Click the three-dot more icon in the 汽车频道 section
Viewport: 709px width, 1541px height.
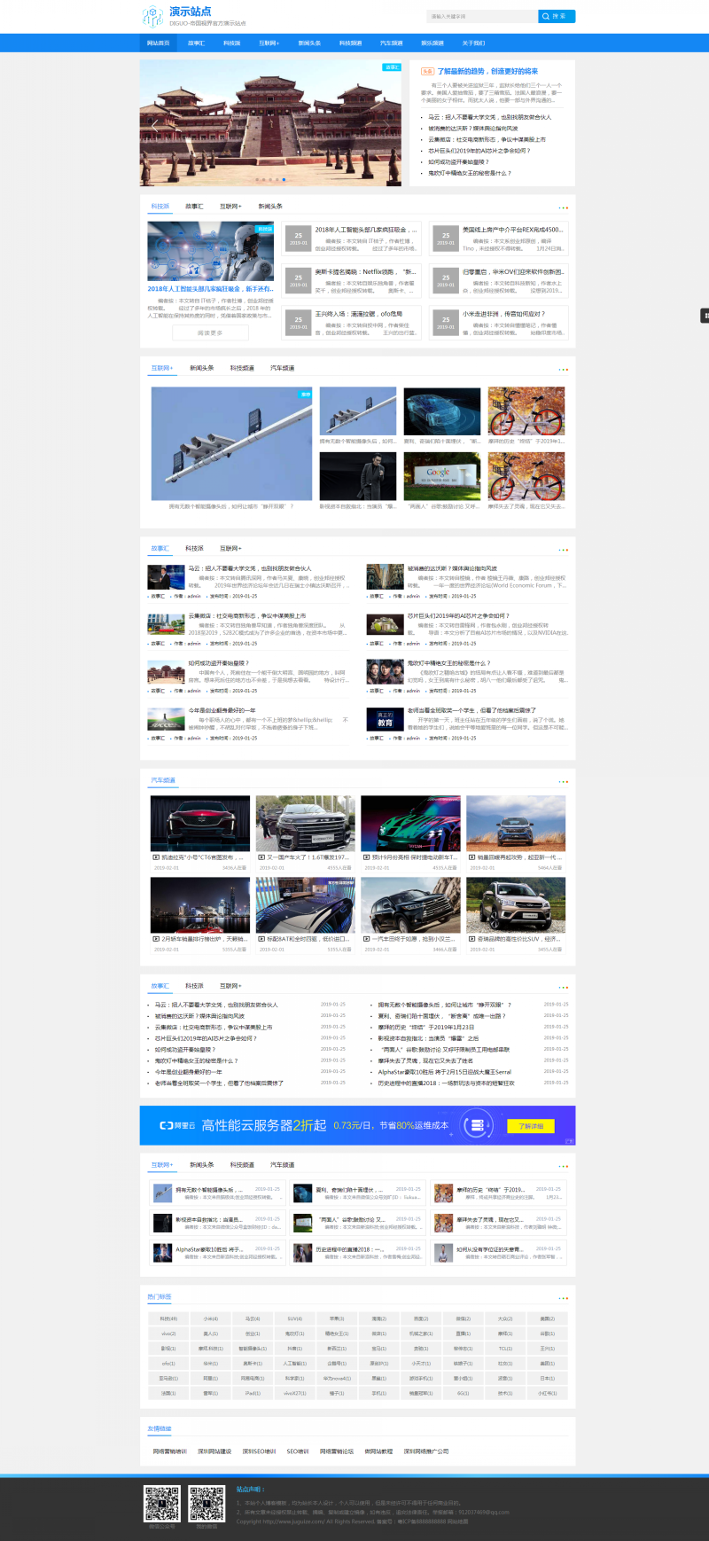(563, 781)
